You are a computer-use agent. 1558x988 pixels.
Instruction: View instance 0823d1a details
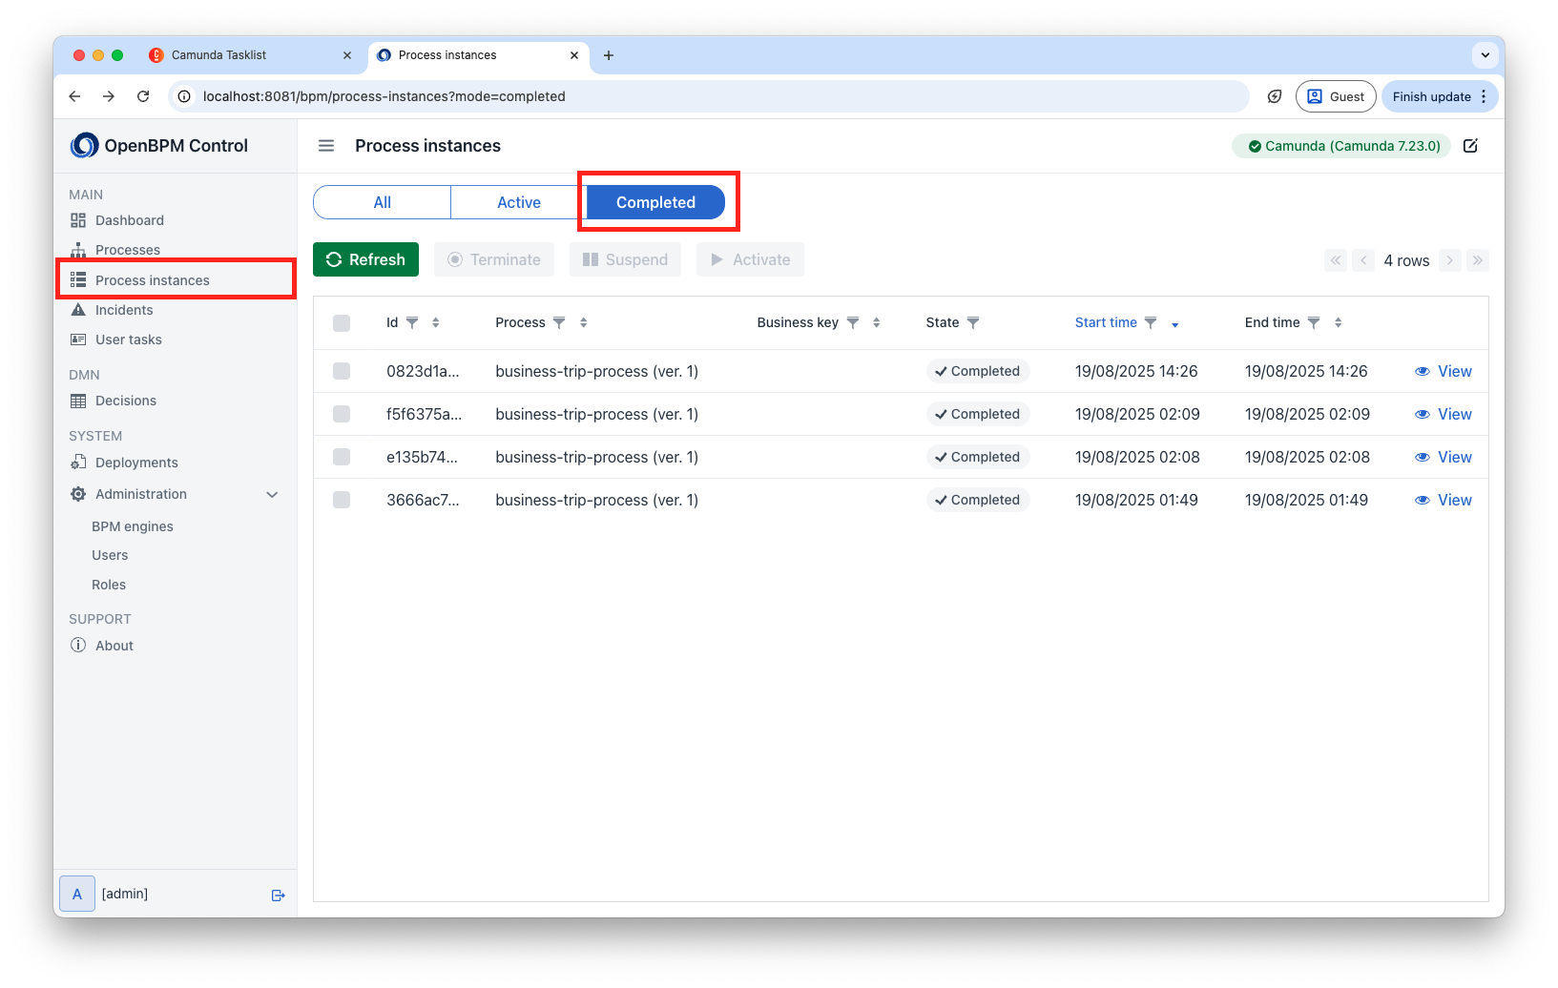coord(1444,371)
